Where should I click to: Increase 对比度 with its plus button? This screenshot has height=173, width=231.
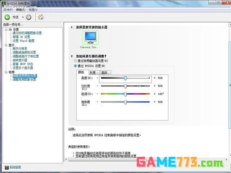coord(155,86)
